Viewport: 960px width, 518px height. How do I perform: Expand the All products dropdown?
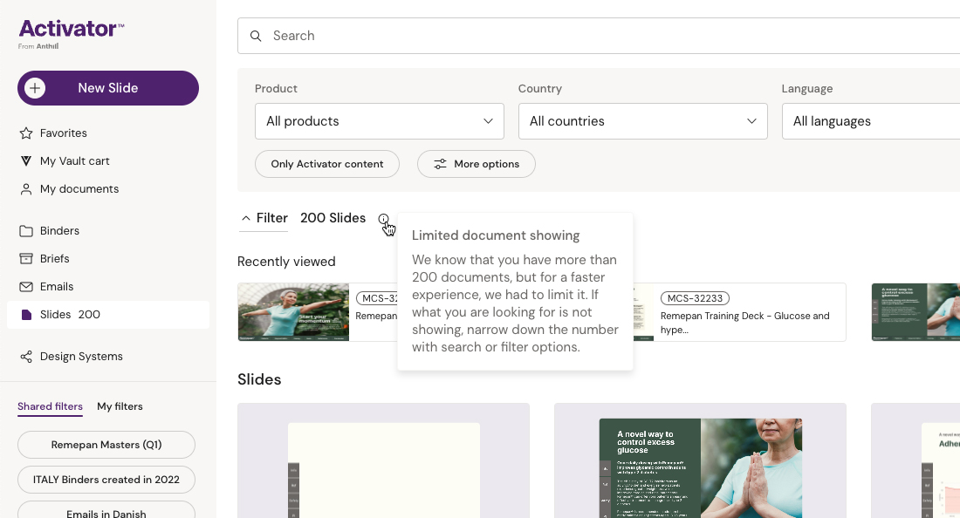point(379,121)
